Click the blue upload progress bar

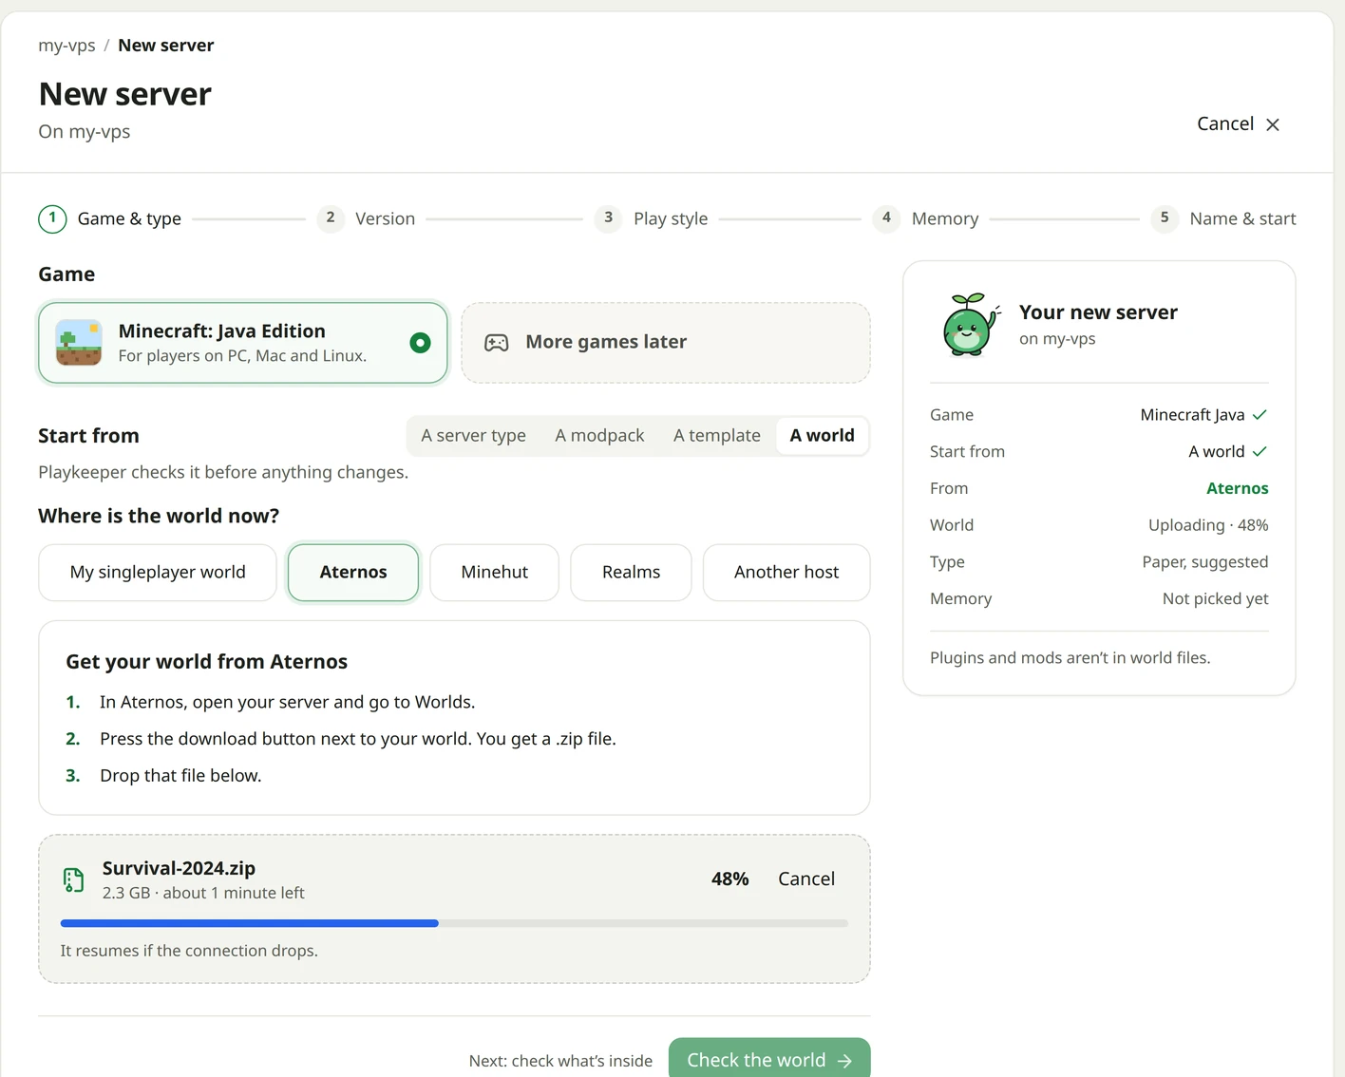click(x=249, y=923)
